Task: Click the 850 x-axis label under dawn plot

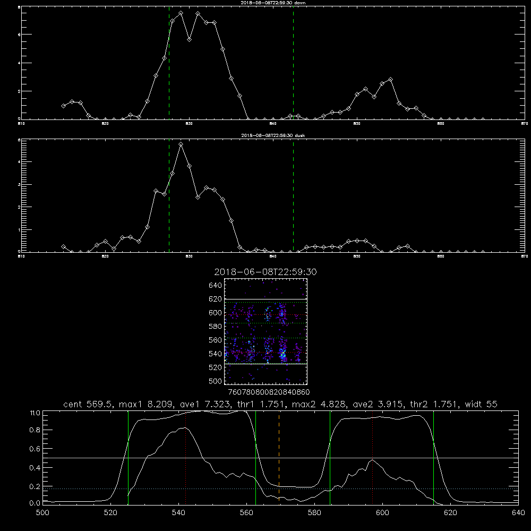Action: coord(357,124)
